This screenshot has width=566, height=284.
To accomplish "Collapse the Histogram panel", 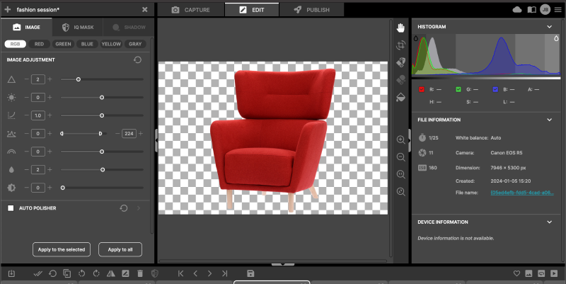I will tap(550, 27).
